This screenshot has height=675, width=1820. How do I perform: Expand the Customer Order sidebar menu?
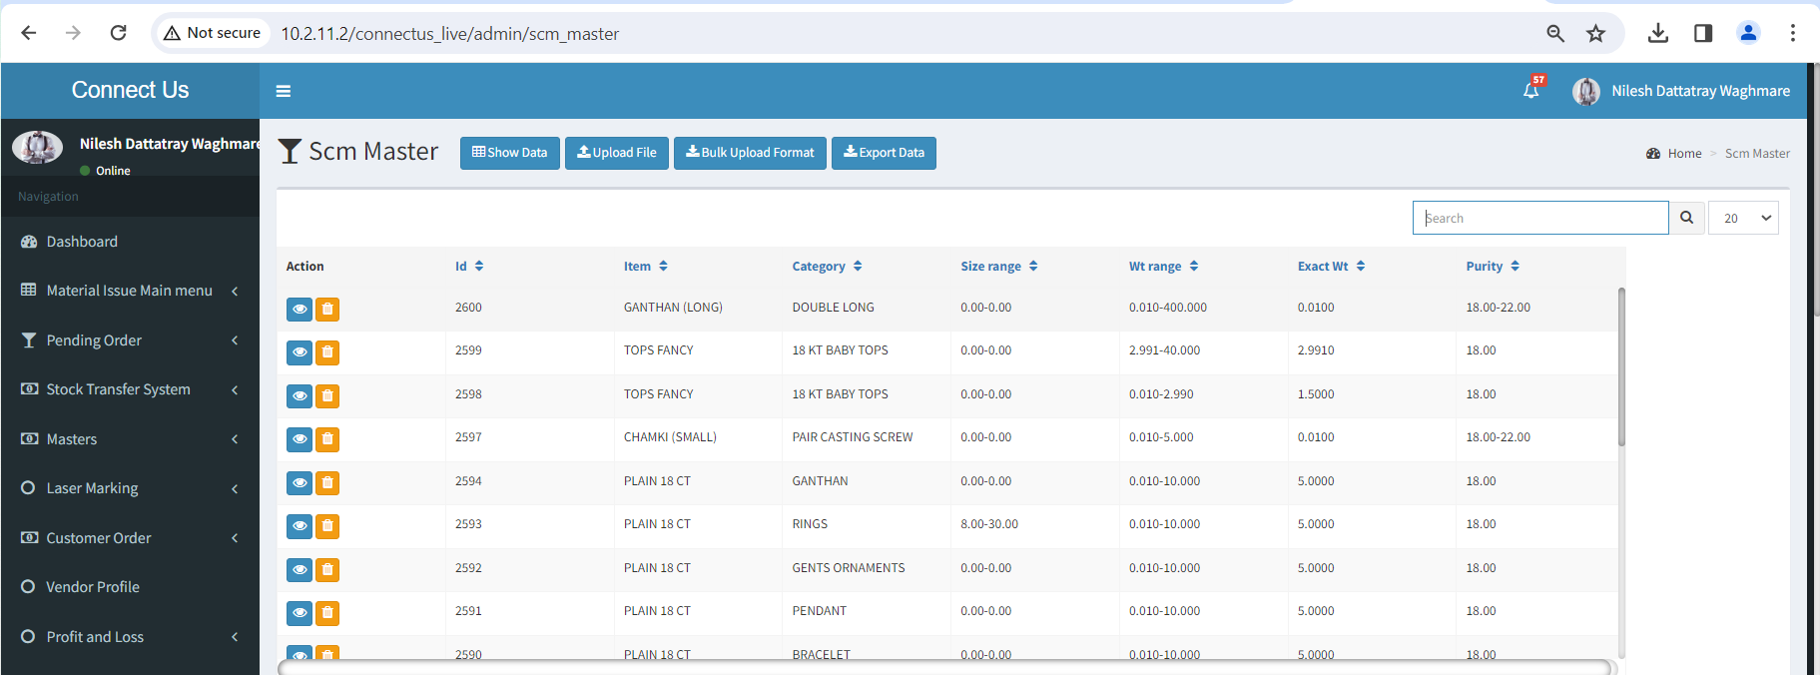[x=130, y=538]
